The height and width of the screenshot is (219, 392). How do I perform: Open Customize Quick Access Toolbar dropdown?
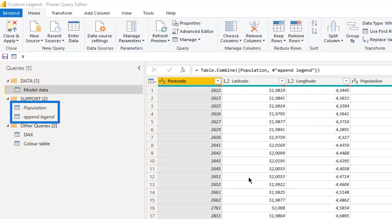23,57
